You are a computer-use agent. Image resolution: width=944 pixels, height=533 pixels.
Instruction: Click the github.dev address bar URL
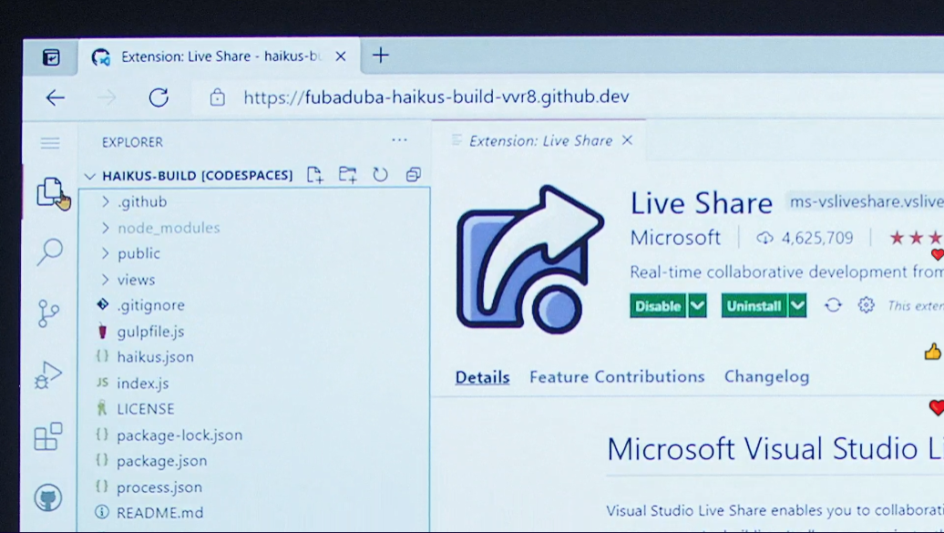point(436,97)
